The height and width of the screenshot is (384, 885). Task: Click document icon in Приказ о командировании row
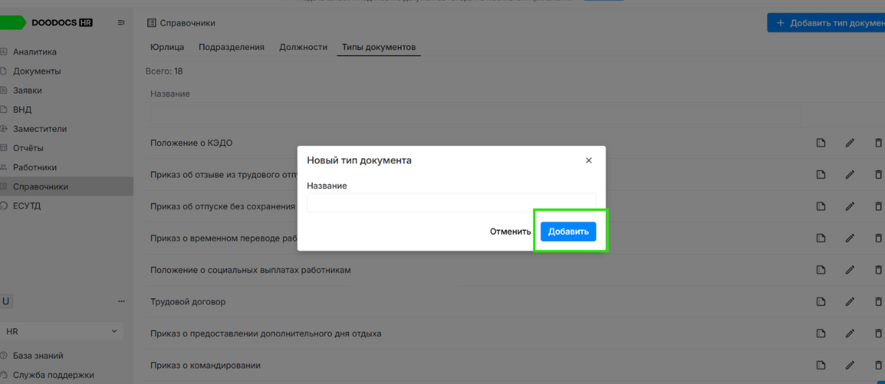821,365
